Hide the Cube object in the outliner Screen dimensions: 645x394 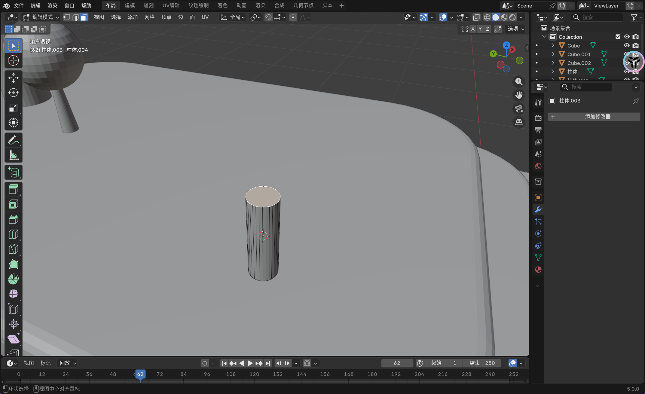coord(627,45)
